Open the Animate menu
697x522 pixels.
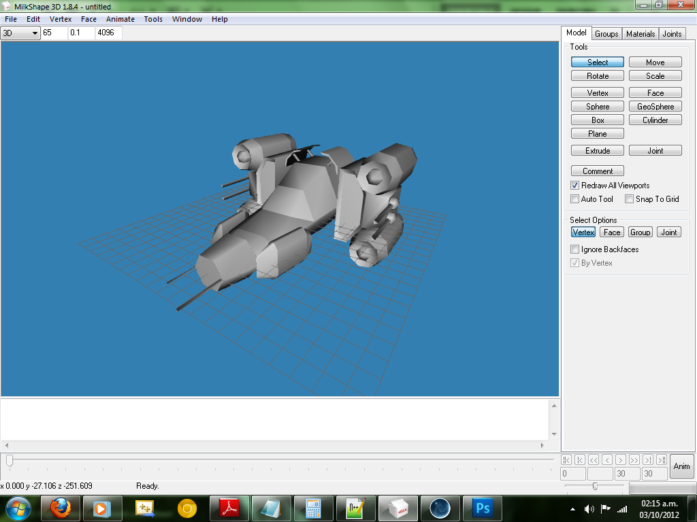point(120,19)
